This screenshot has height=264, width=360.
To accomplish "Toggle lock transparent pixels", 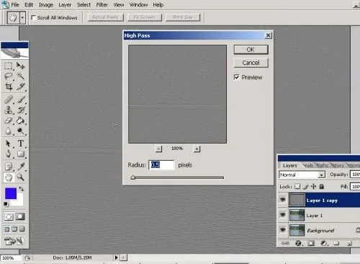I will point(297,186).
